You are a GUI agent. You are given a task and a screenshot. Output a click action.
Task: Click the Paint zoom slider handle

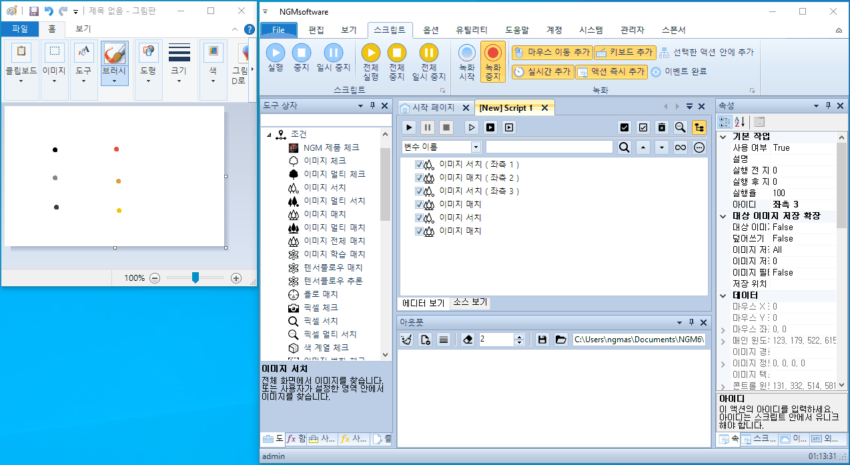click(195, 278)
